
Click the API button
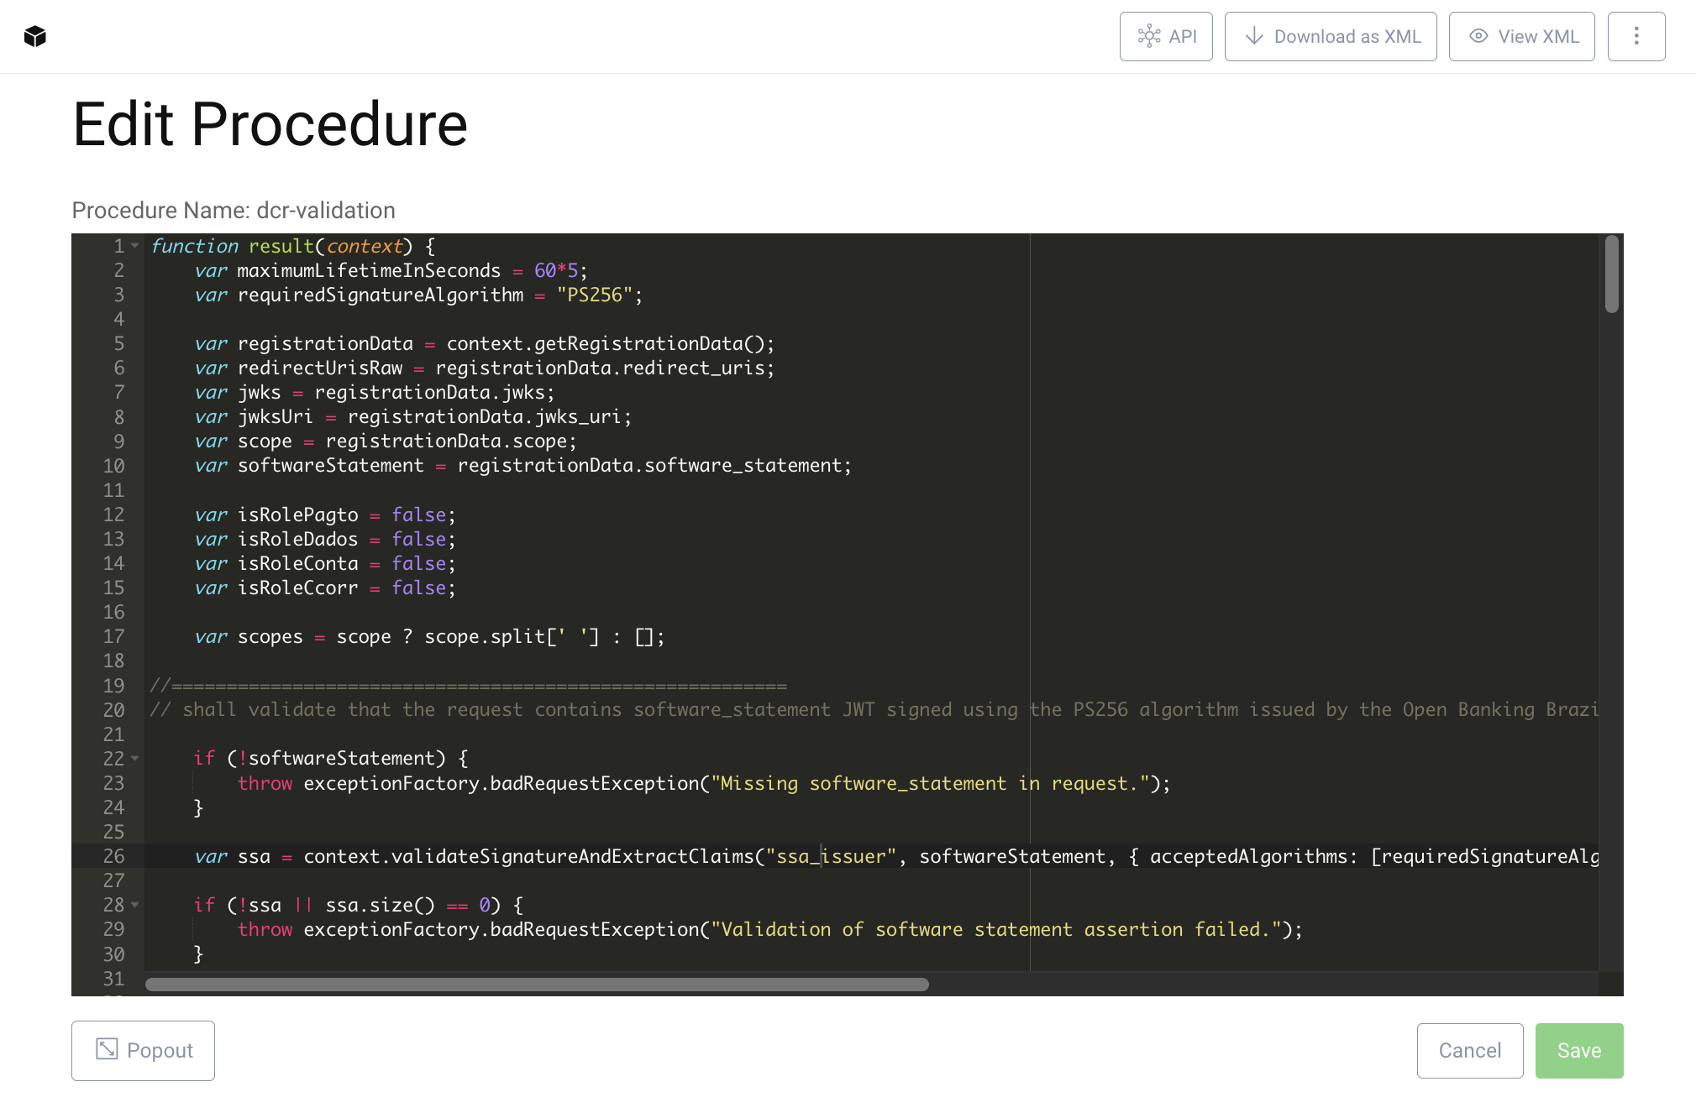[1166, 35]
